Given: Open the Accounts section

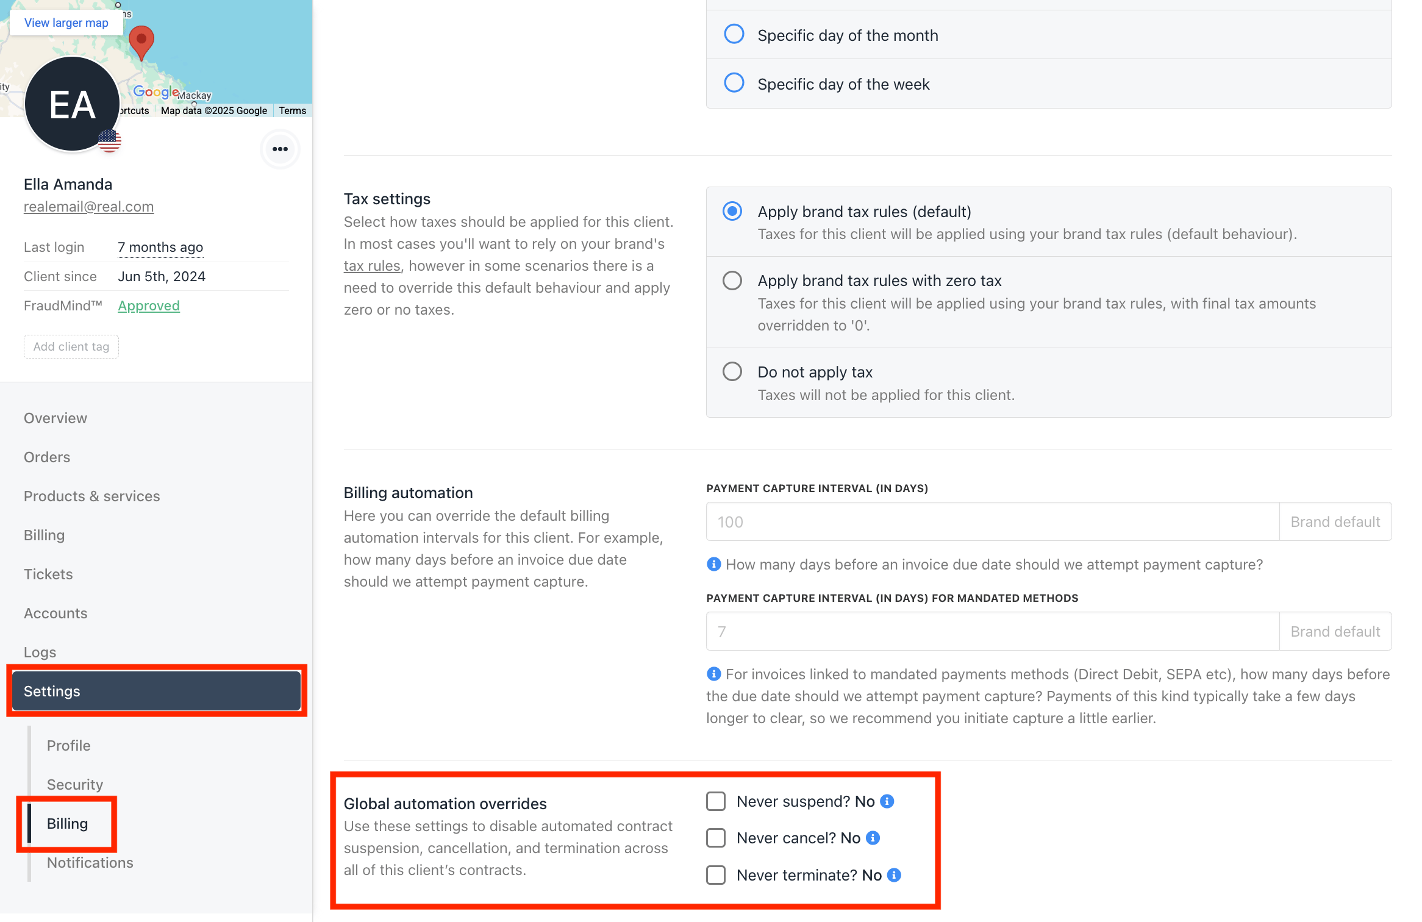Looking at the screenshot, I should pos(55,613).
